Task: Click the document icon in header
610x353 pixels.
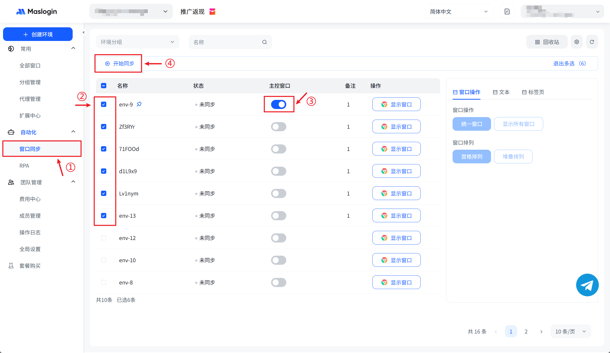Action: click(x=507, y=12)
